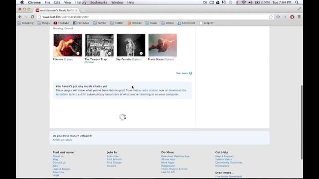319x179 pixels.
Task: Open the Frank Ocean artist name link
Action: coord(156,59)
